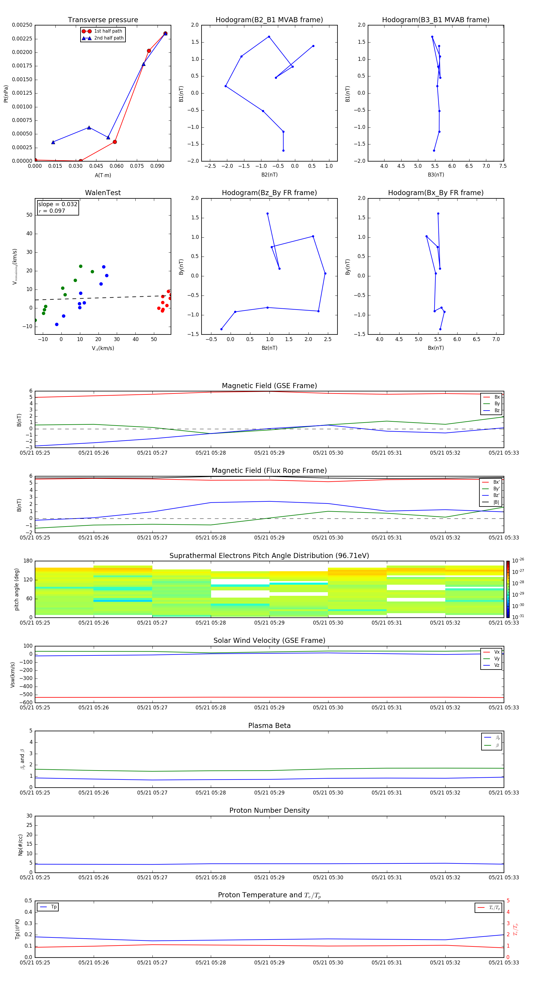Click the Te/Tp legend box

tap(488, 907)
